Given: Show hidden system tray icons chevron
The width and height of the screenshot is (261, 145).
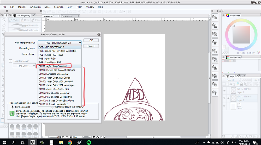Looking at the screenshot, I should click(204, 142).
